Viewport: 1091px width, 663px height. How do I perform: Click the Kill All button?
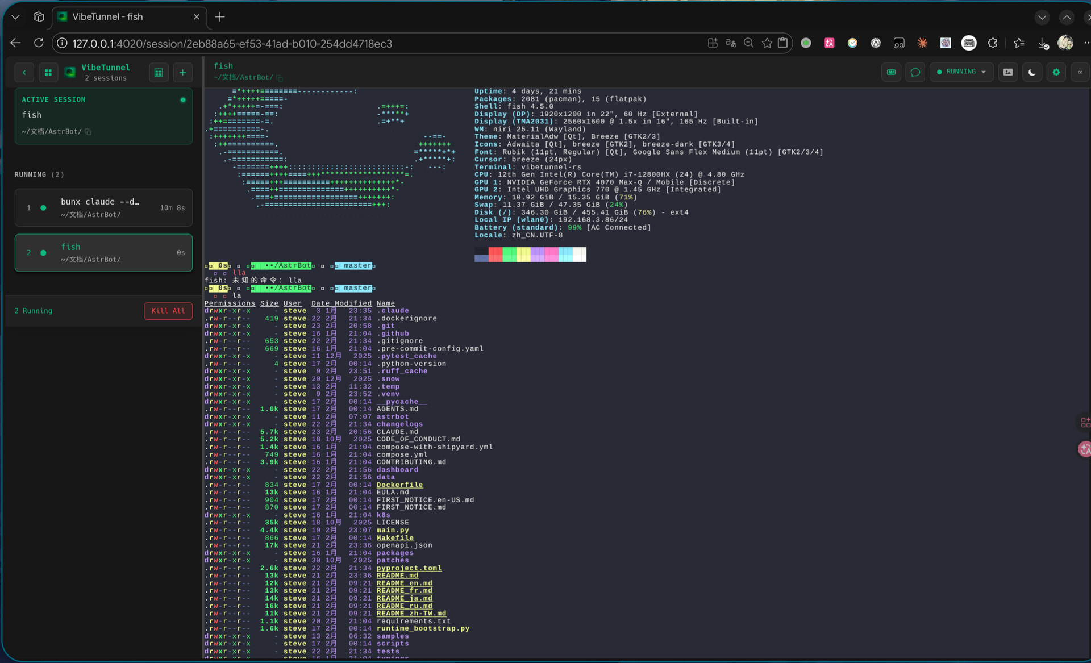[168, 311]
